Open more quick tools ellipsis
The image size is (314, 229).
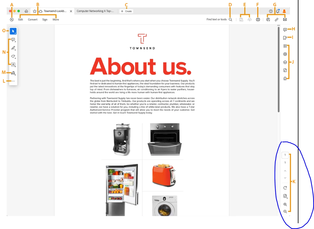[13, 81]
